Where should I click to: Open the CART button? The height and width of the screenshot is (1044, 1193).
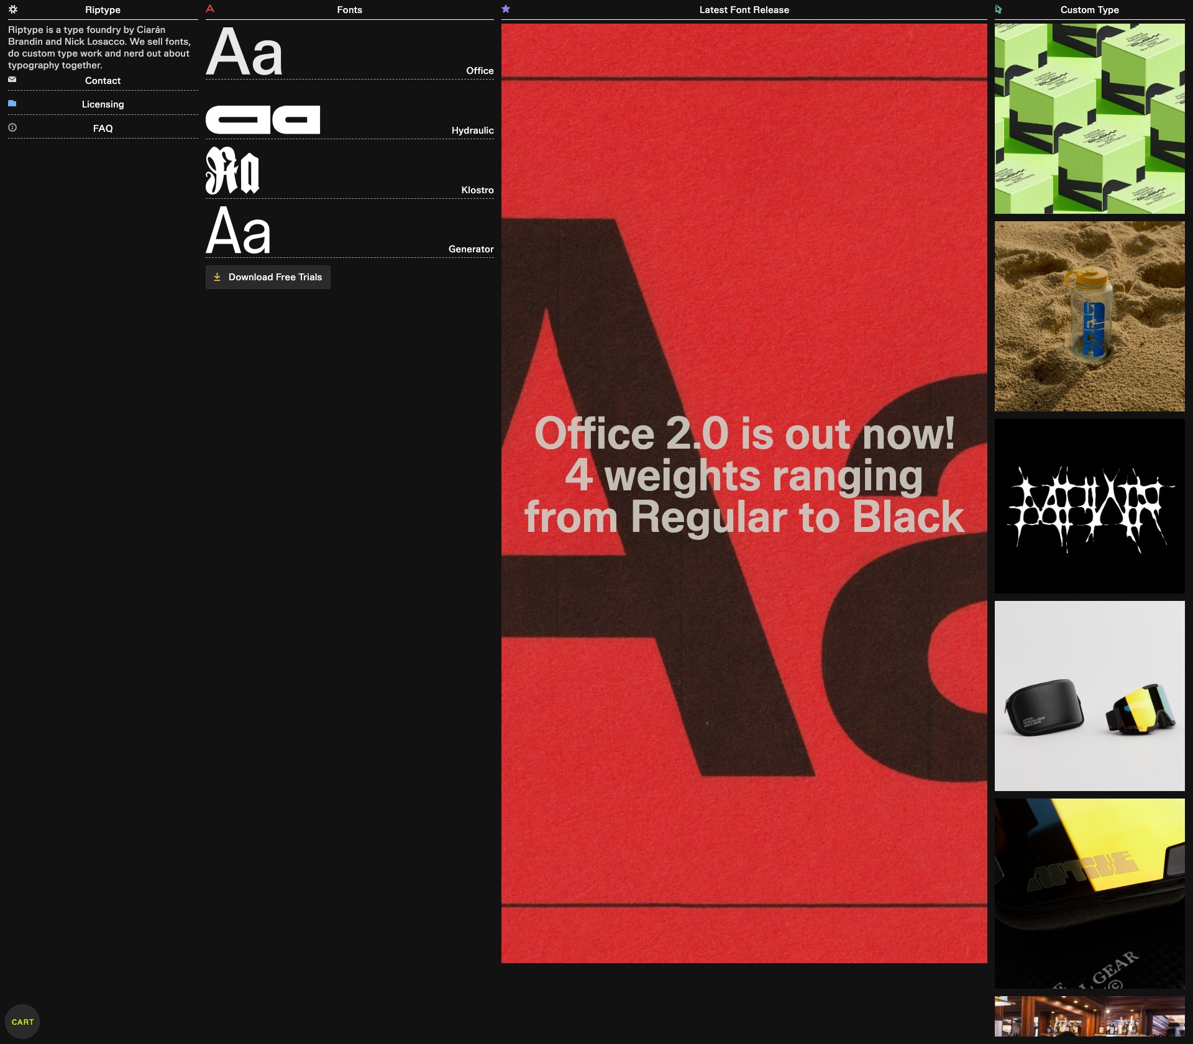[22, 1022]
